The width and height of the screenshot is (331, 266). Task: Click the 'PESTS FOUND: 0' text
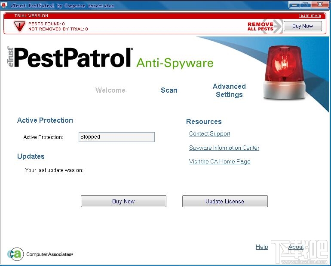[46, 24]
